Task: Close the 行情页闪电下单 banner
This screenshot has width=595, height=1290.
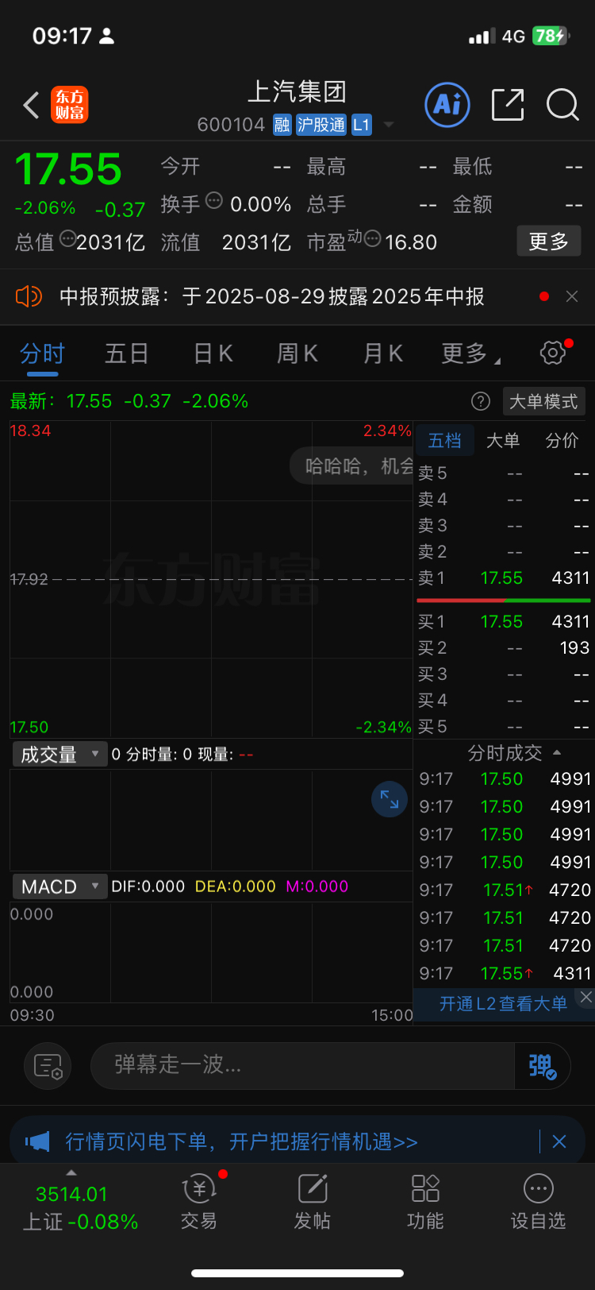Action: point(559,1141)
